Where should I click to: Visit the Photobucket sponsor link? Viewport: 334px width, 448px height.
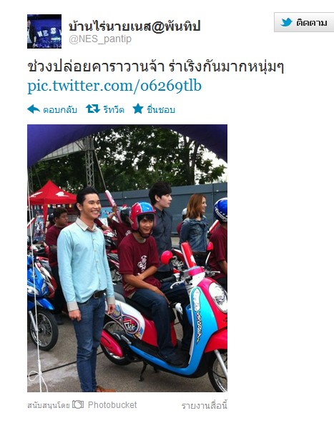click(112, 405)
